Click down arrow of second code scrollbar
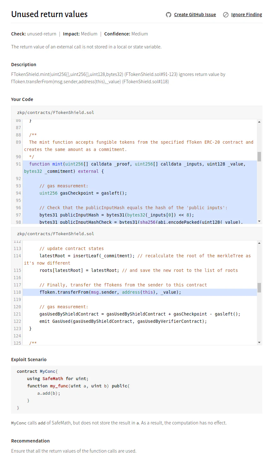 259,342
